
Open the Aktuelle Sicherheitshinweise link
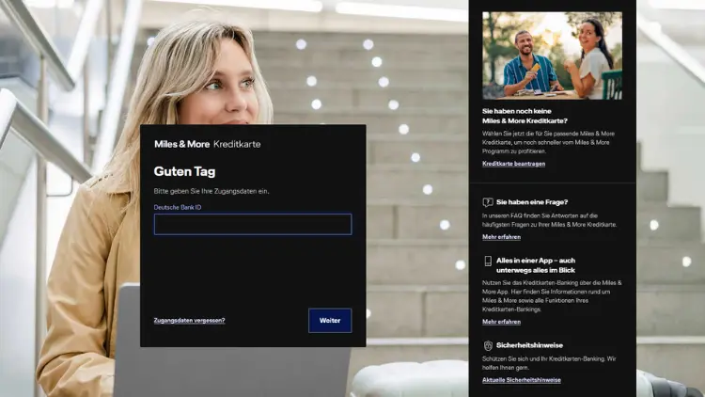click(x=521, y=380)
